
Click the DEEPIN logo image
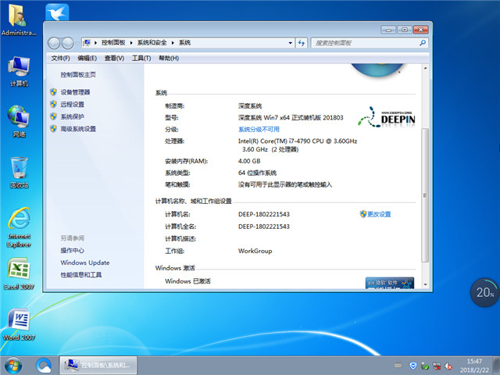(387, 117)
